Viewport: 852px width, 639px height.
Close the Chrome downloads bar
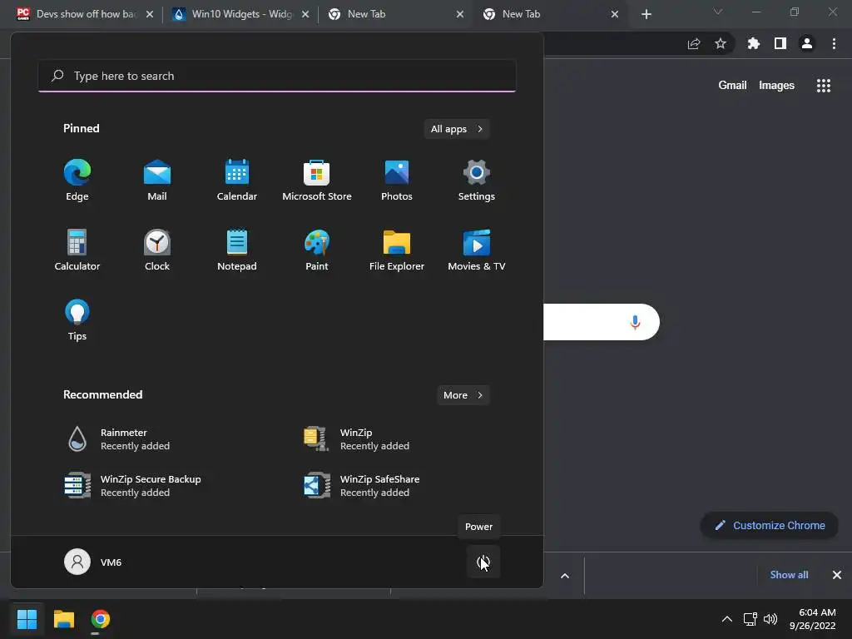tap(837, 575)
